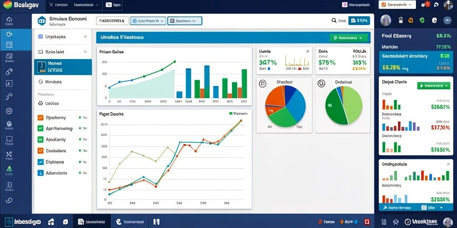Click the home icon in bottom taskbar
Image resolution: width=457 pixels, height=228 pixels.
(51, 222)
